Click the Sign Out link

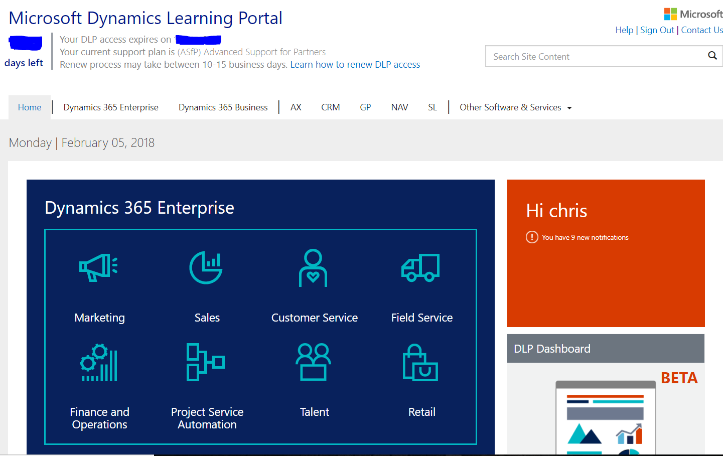657,30
